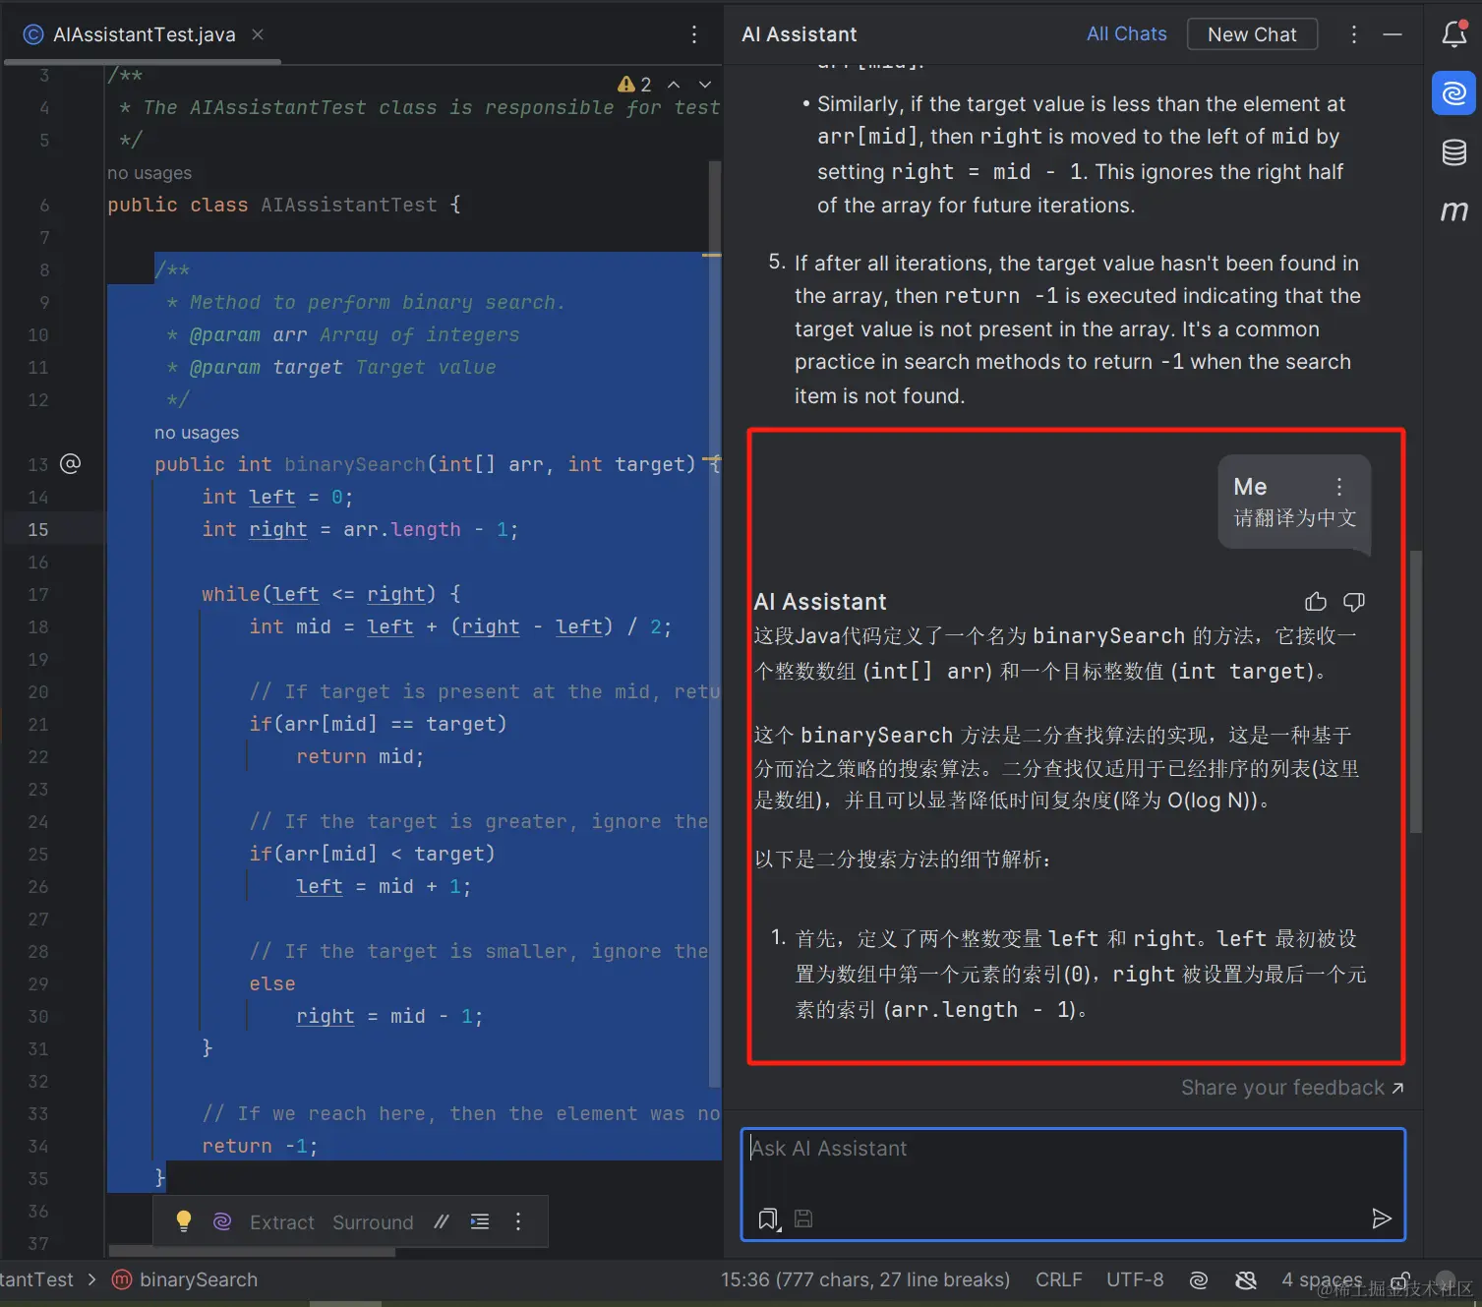This screenshot has width=1482, height=1307.
Task: Open the Markdown tool window icon
Action: tap(1453, 210)
